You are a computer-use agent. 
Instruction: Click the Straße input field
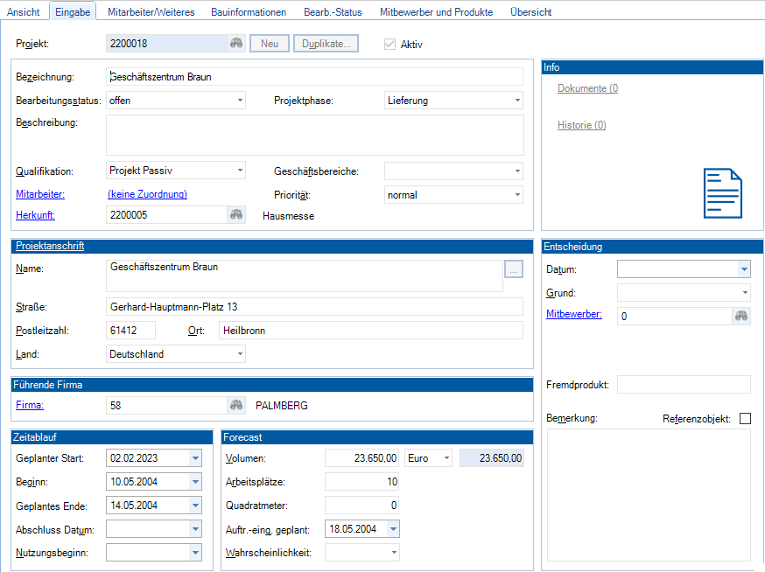[314, 307]
